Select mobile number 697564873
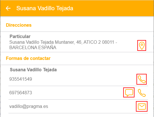Screen dimensions: 154x117 pos(21,93)
